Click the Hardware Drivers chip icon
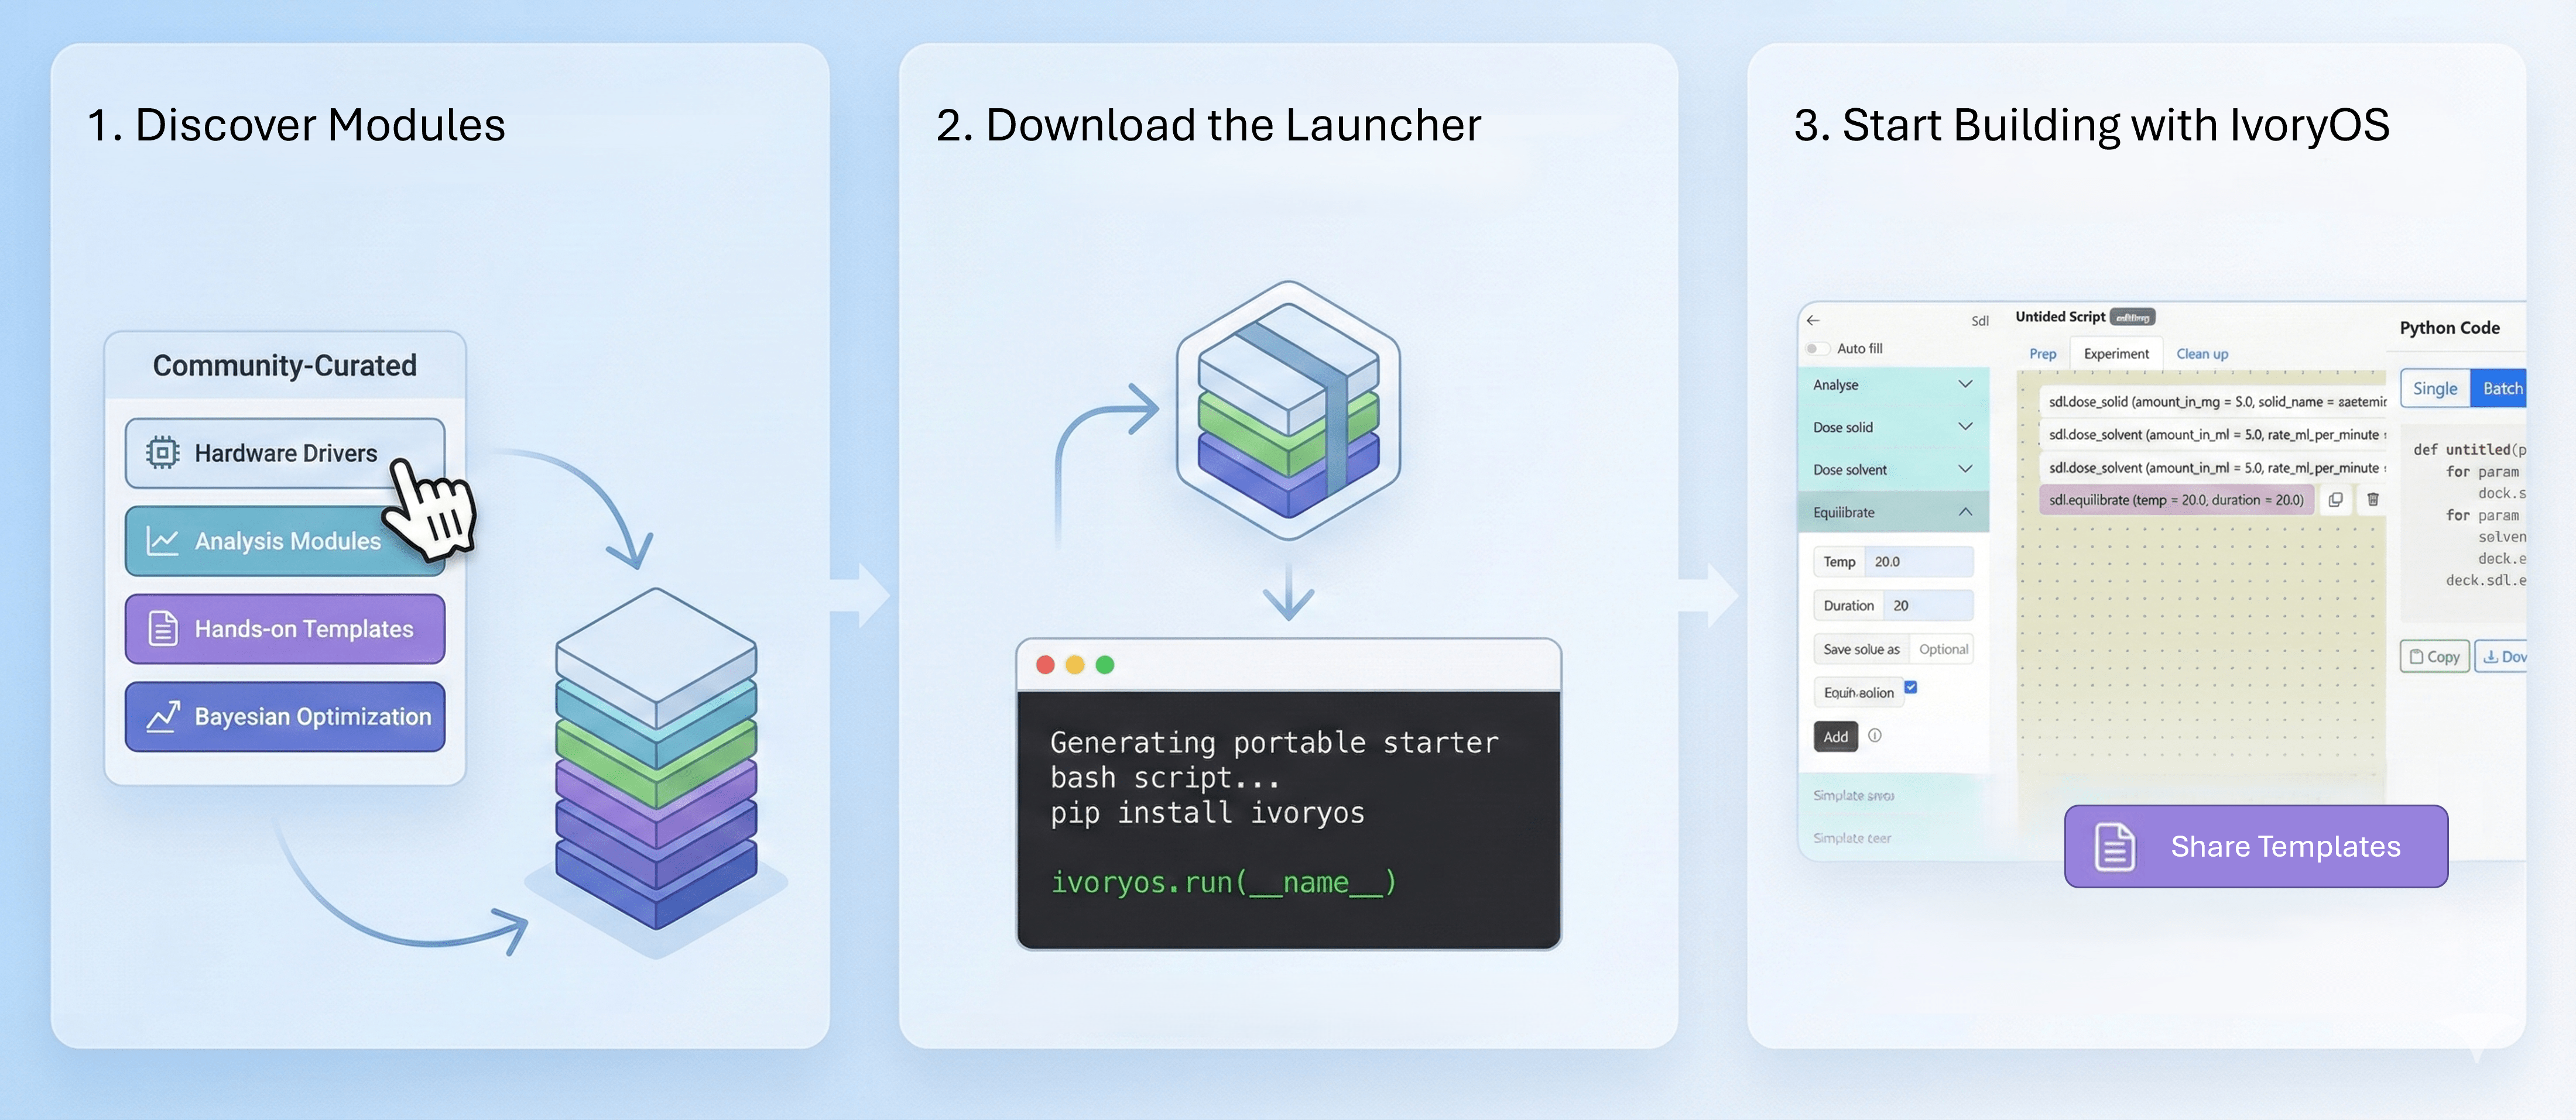The height and width of the screenshot is (1120, 2576). [x=162, y=452]
